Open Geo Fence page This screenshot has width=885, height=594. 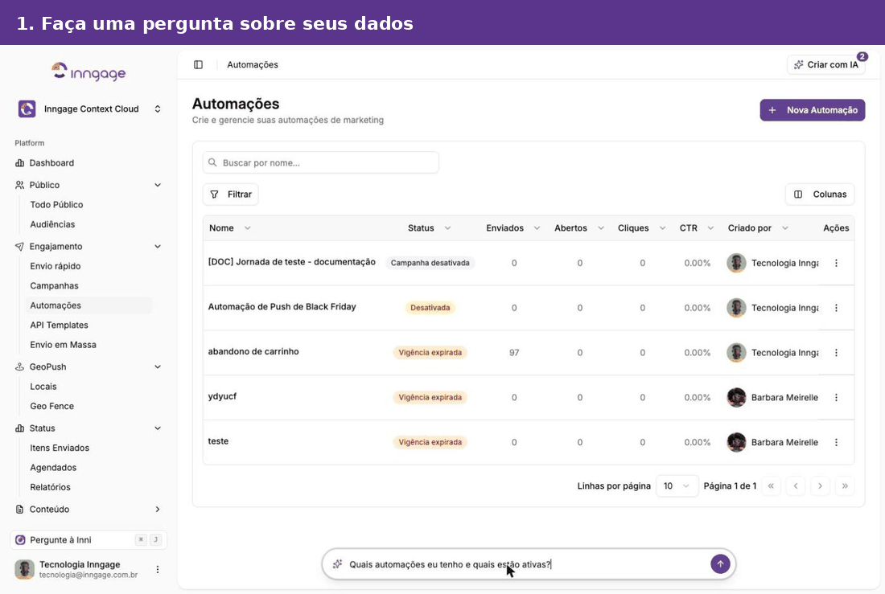52,406
